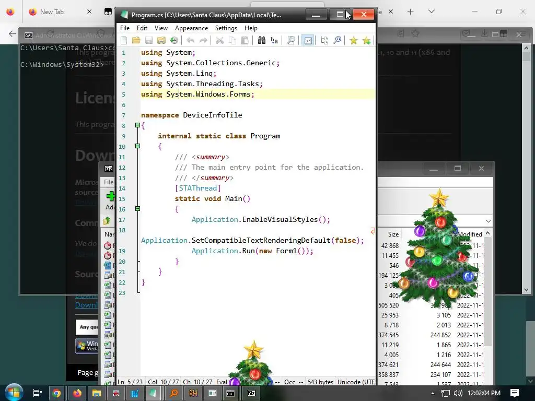Screen dimensions: 535x401
Task: Click the 374 545 size cell in 7-Zip
Action: tap(388, 335)
